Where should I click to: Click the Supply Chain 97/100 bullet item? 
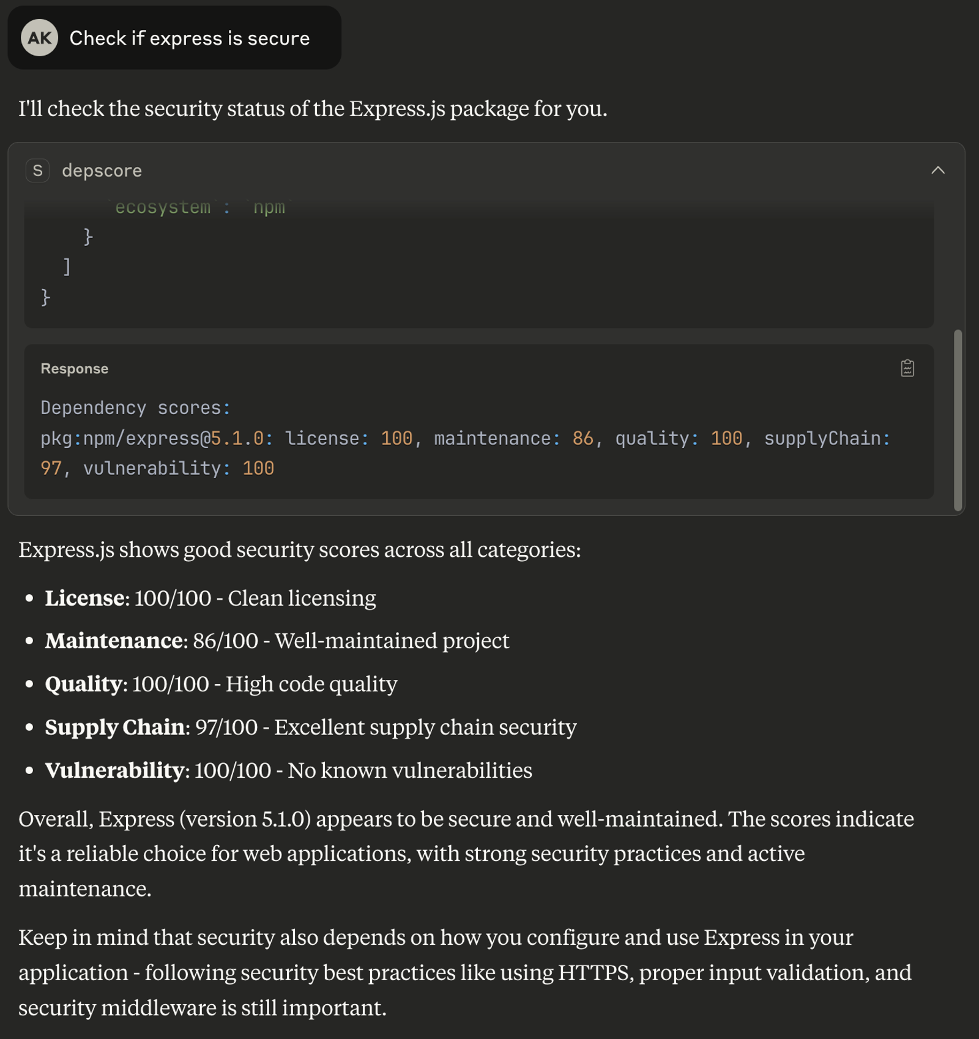310,727
